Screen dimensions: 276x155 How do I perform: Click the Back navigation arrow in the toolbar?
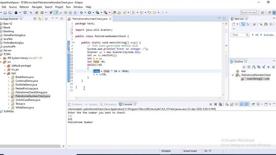tap(154, 12)
